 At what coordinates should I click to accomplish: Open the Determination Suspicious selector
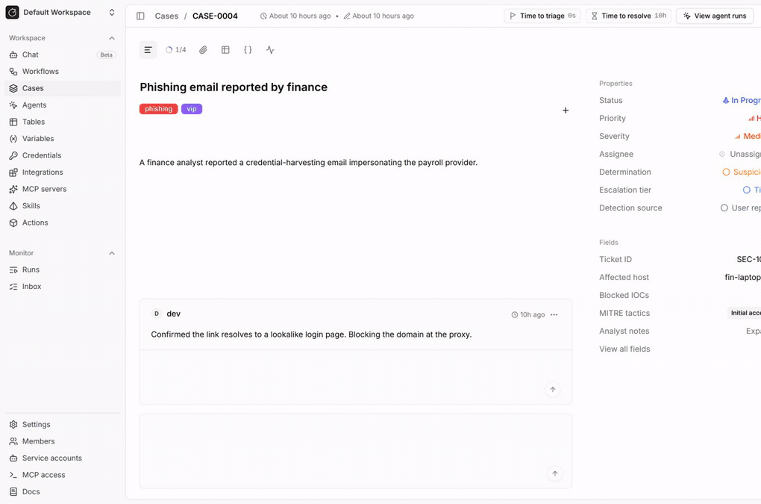741,172
